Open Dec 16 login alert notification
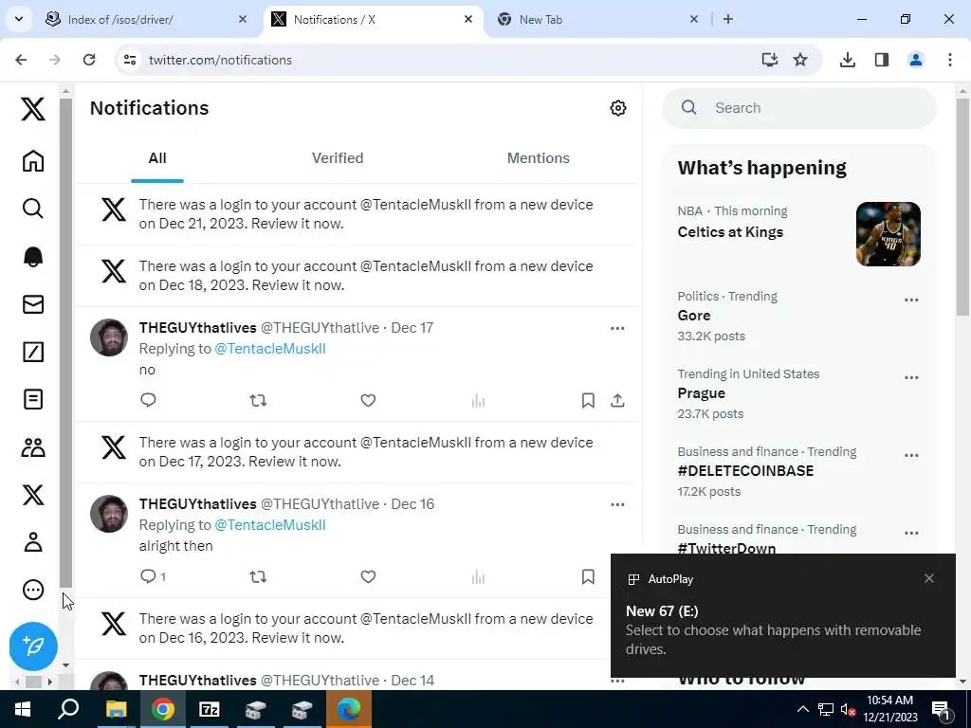The width and height of the screenshot is (971, 728). [357, 628]
